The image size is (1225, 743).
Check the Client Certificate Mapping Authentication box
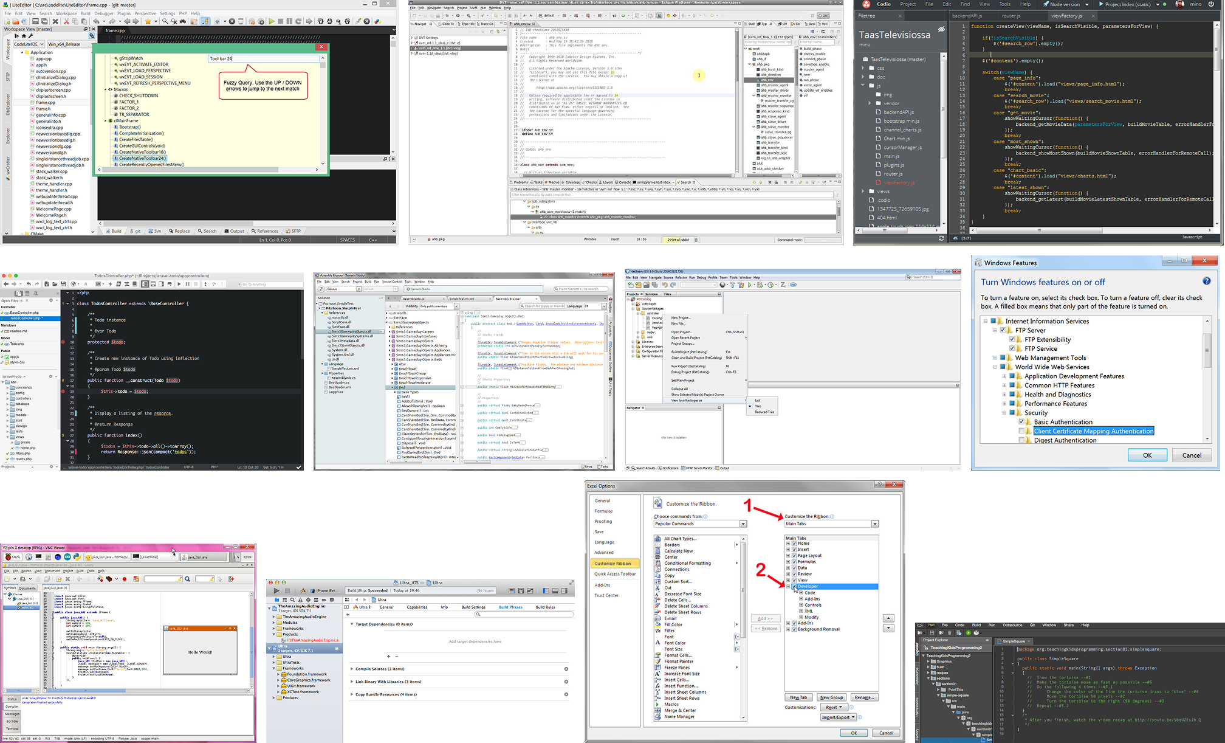pos(1022,431)
